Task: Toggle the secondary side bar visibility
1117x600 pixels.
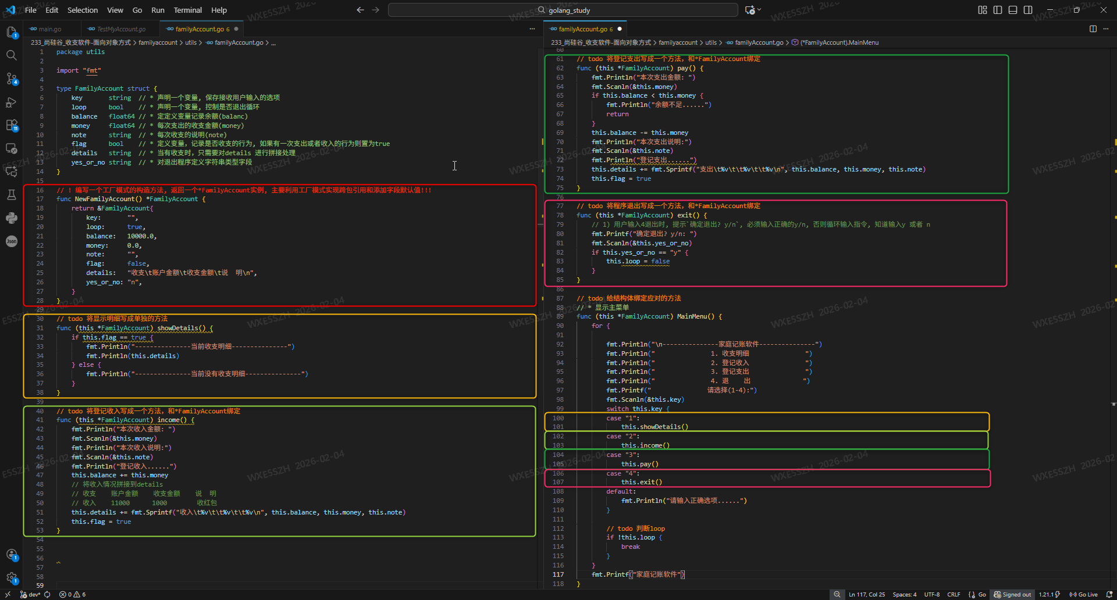Action: pyautogui.click(x=1028, y=10)
